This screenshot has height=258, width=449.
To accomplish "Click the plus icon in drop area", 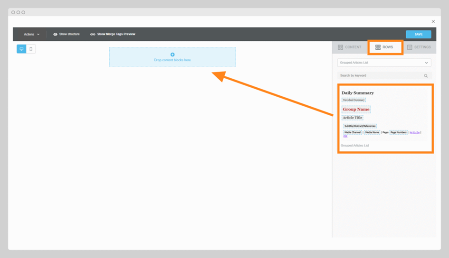I will pos(172,55).
